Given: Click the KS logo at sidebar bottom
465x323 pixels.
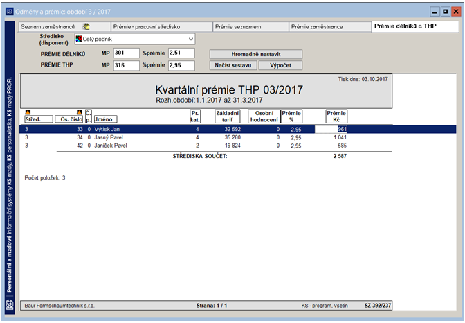Looking at the screenshot, I should click(x=10, y=304).
